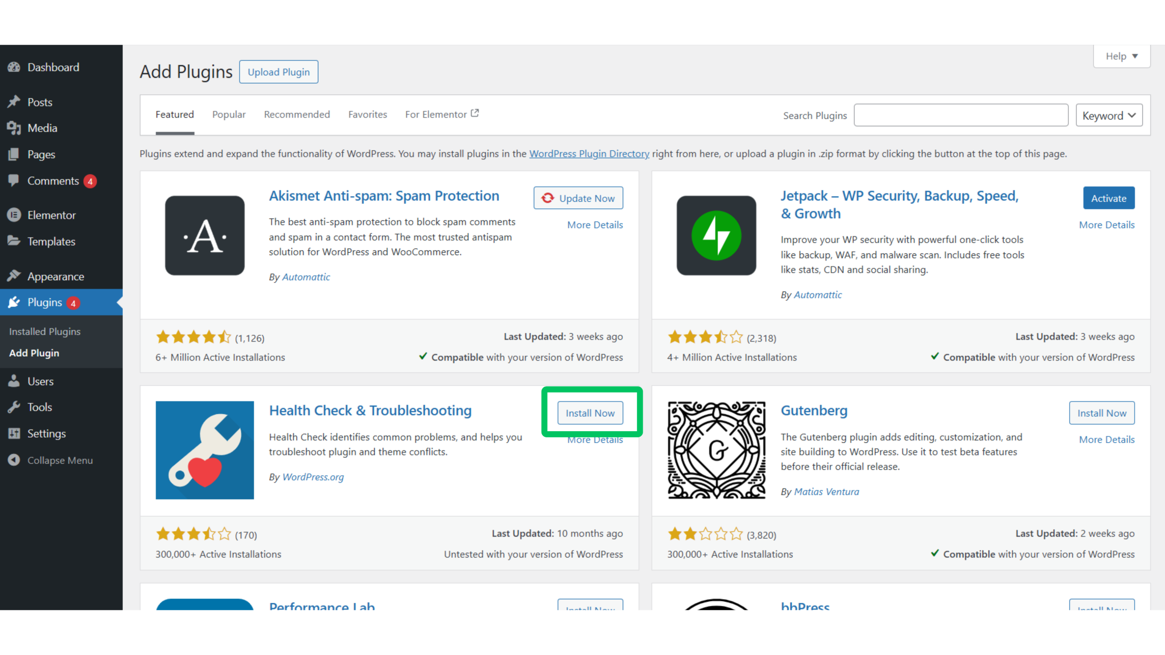Install the Gutenberg plugin
1165x655 pixels.
click(x=1102, y=413)
